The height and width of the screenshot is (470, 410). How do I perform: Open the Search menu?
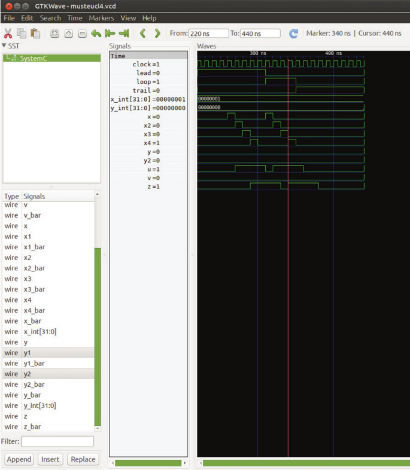pyautogui.click(x=50, y=18)
